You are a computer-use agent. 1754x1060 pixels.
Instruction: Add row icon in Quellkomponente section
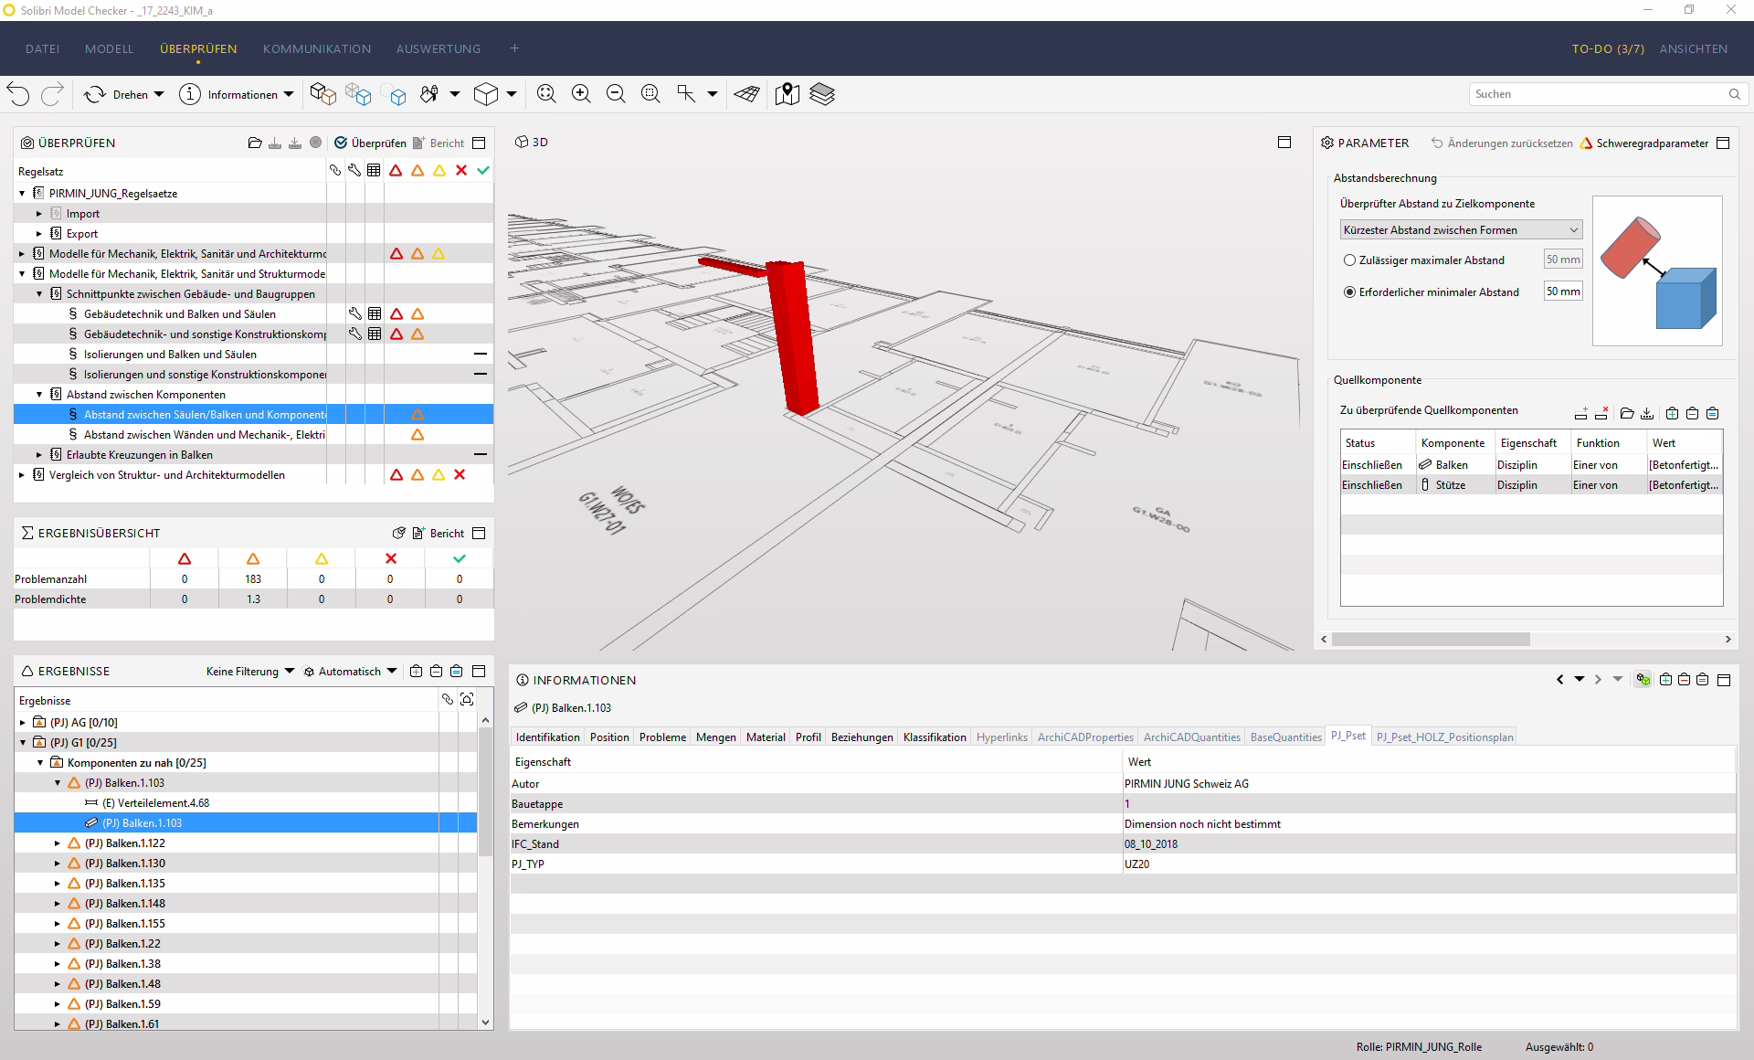(1581, 413)
